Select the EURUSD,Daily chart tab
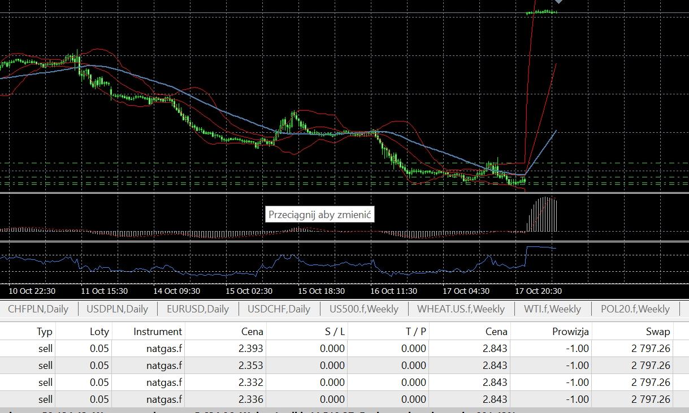The width and height of the screenshot is (689, 413). click(x=198, y=309)
